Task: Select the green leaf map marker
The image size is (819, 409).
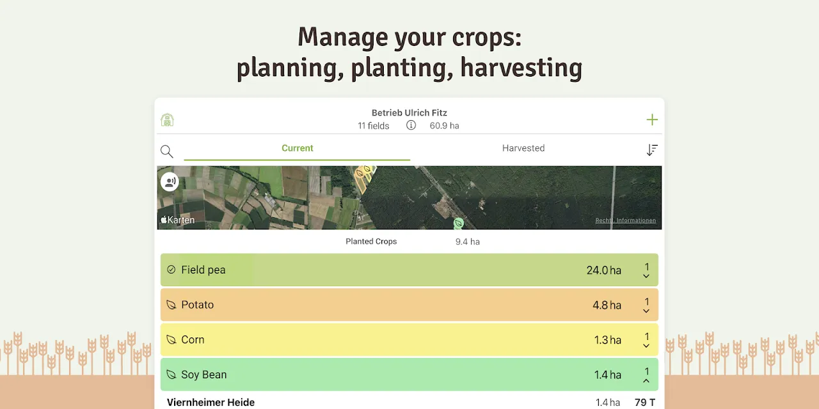Action: [x=458, y=223]
